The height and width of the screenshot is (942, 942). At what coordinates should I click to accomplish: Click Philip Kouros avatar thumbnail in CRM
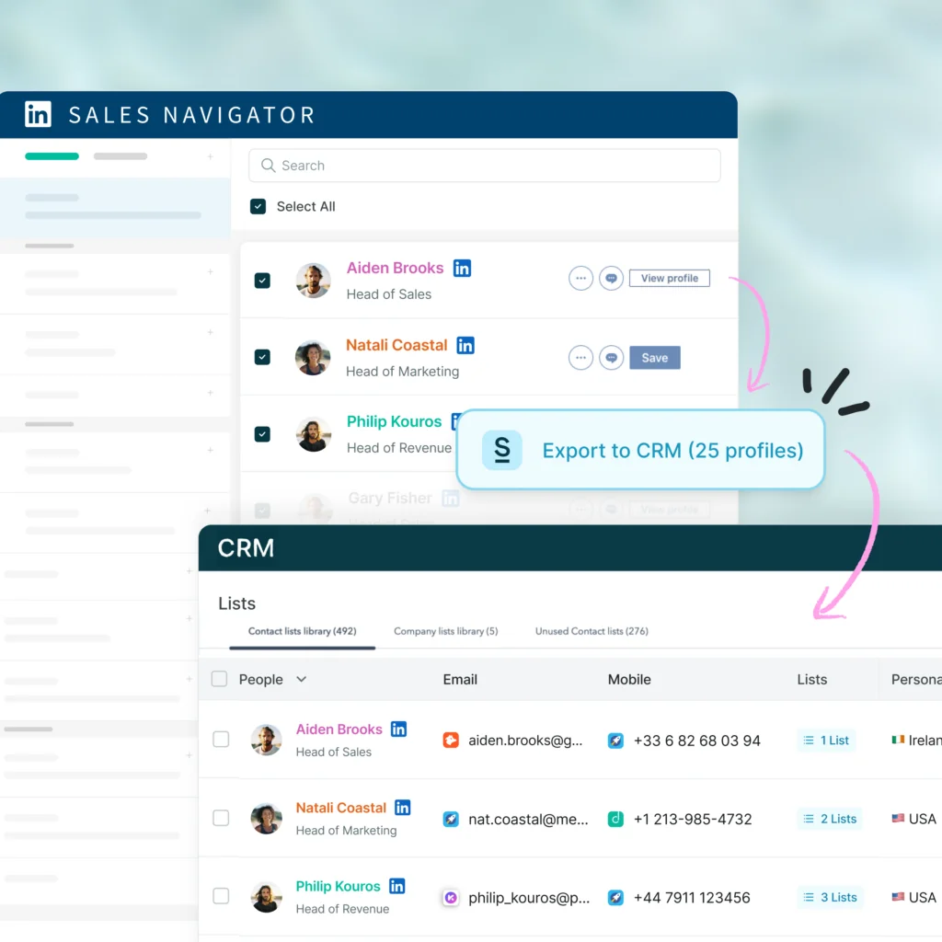(x=267, y=897)
